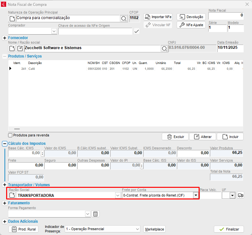Open the Comprador dropdown
This screenshot has height=235, width=252.
54,31
